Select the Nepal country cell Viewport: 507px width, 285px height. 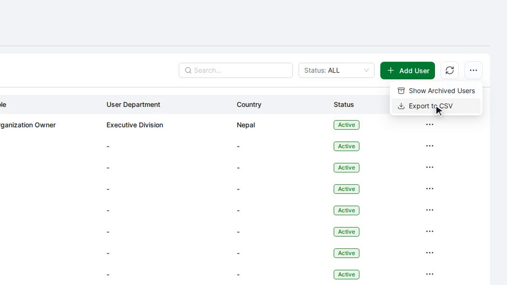[x=246, y=125]
